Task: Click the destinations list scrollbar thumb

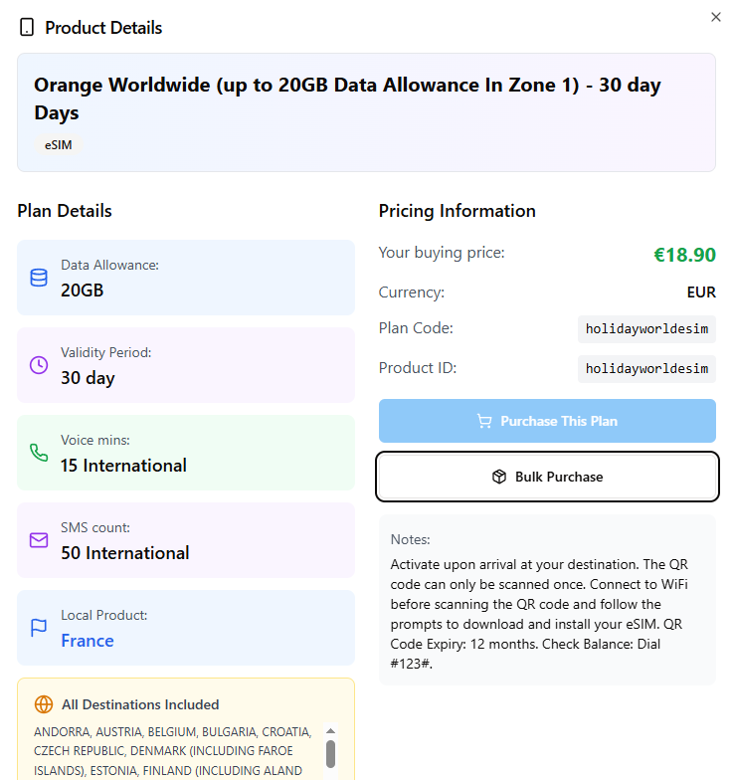Action: tap(330, 753)
